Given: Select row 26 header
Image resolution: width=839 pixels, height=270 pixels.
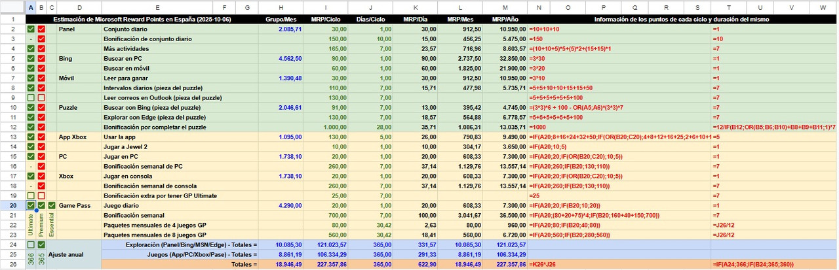Looking at the screenshot, I should 12,265.
